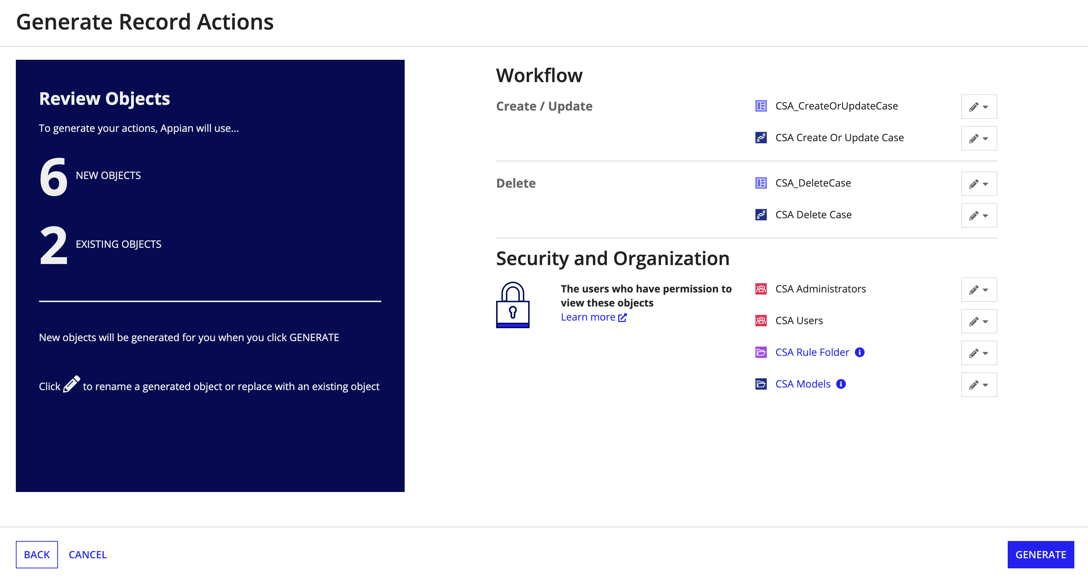Image resolution: width=1088 pixels, height=577 pixels.
Task: Click the Learn more external link
Action: [x=594, y=317]
